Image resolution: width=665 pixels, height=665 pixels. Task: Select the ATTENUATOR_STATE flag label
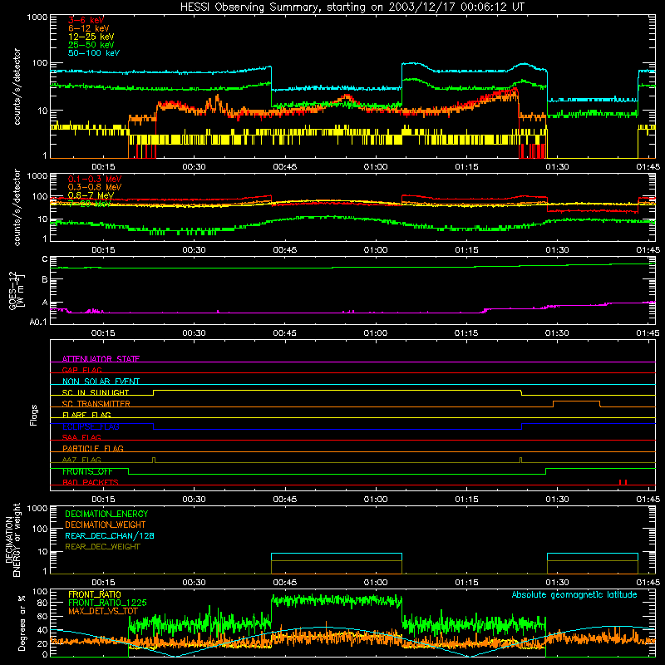pos(101,359)
